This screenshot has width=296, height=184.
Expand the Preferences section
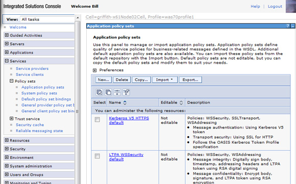(94, 70)
